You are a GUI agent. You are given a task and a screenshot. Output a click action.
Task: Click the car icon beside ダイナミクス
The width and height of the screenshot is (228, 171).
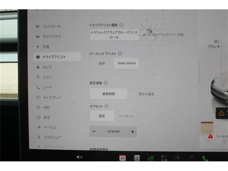coord(38,36)
